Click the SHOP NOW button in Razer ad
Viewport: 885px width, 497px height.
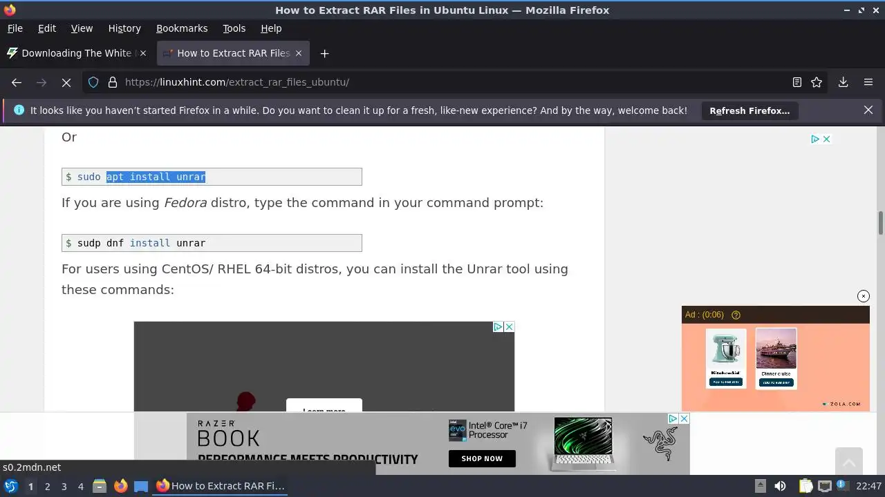click(x=482, y=458)
